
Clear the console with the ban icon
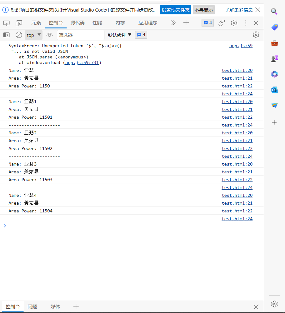[19, 35]
